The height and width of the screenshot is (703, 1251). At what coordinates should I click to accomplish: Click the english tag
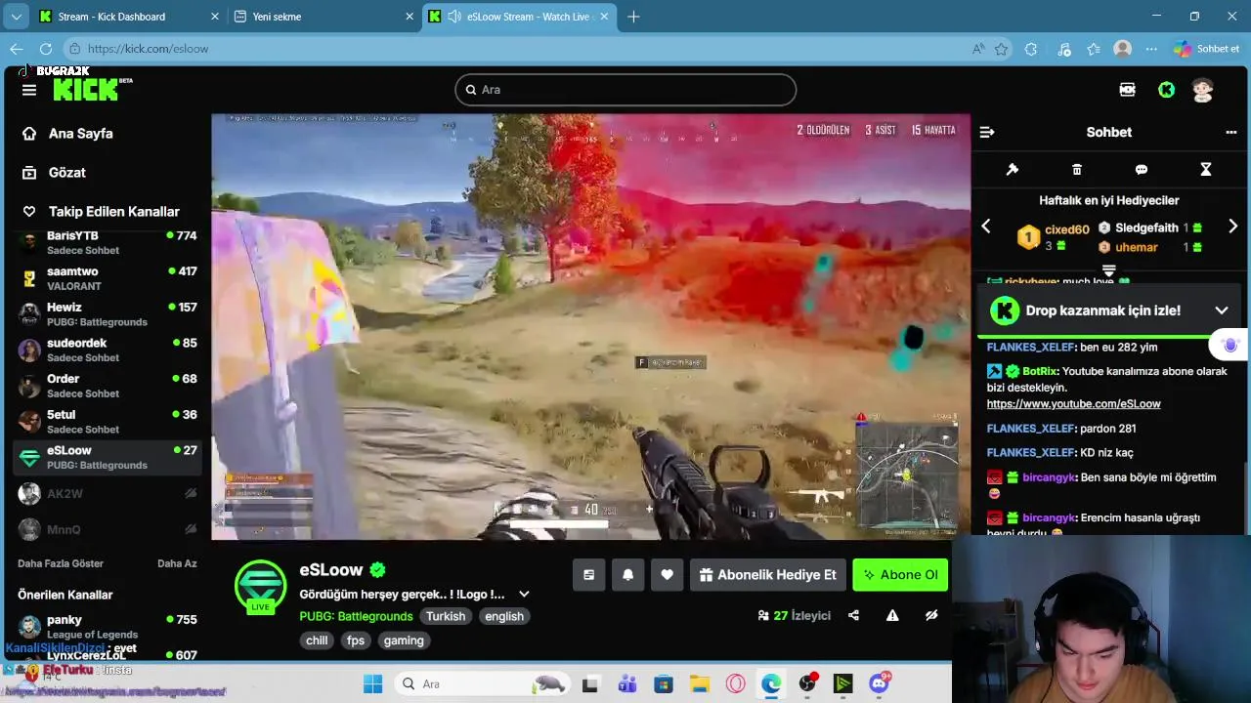click(x=504, y=616)
